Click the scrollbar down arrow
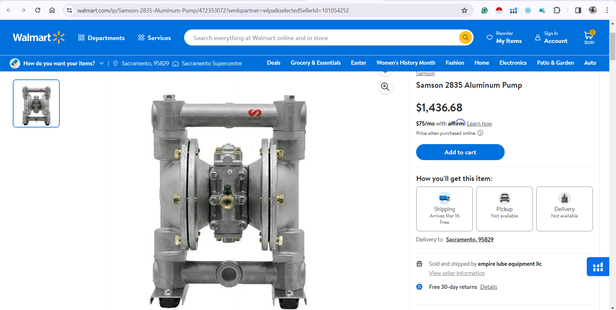This screenshot has height=310, width=616. [612, 307]
